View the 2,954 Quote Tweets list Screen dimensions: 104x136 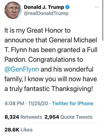click(69, 117)
